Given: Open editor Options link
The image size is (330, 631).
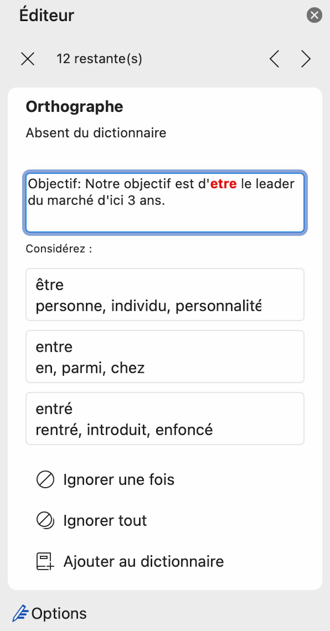Looking at the screenshot, I should 59,613.
